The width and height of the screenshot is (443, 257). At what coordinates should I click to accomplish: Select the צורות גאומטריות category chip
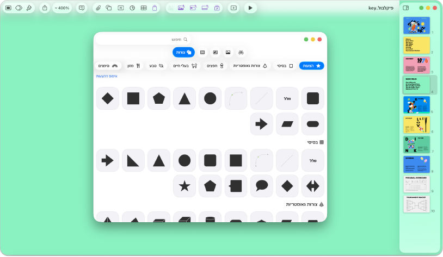250,66
